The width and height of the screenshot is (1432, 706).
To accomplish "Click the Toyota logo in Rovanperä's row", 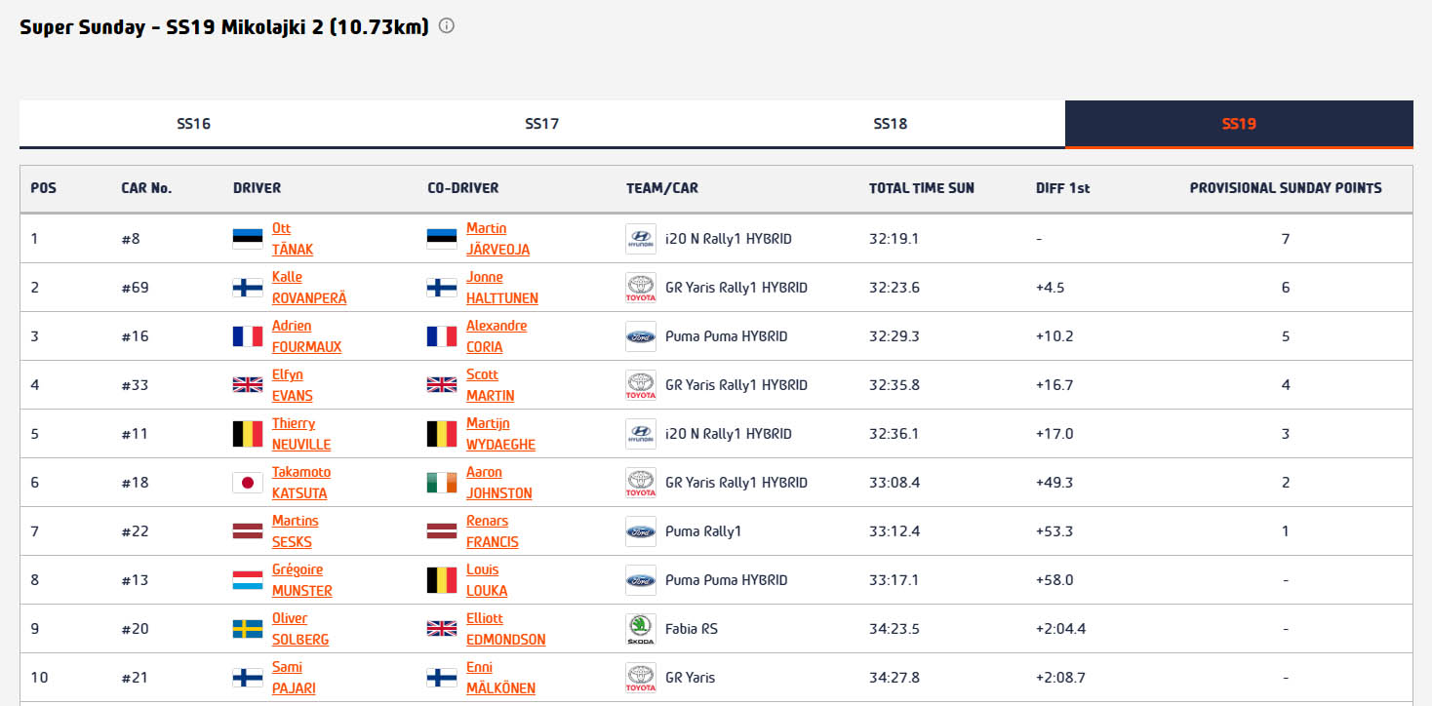I will (640, 288).
